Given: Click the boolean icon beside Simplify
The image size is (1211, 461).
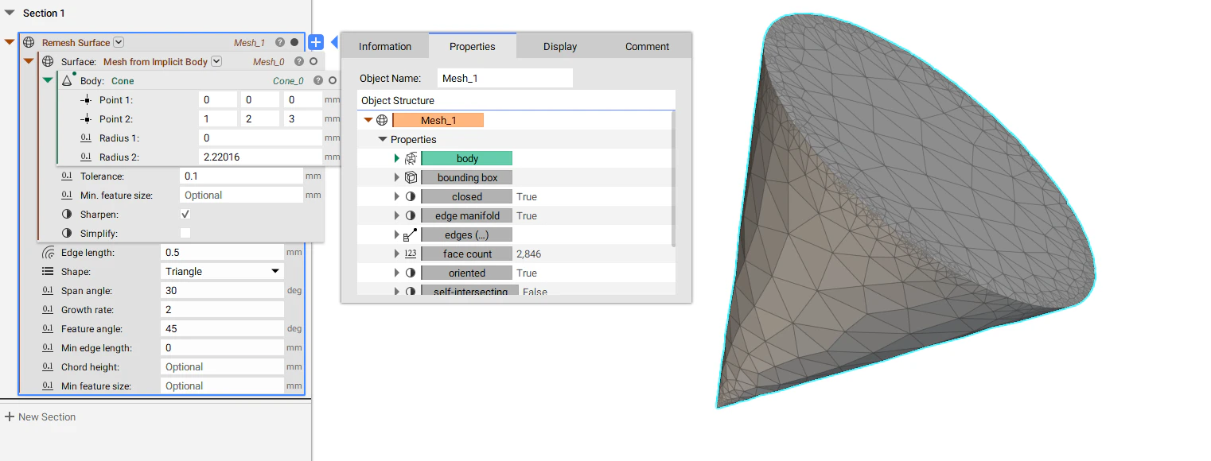Looking at the screenshot, I should pyautogui.click(x=67, y=233).
